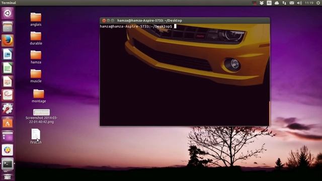The image size is (322, 181).
Task: Open LibreOffice Writer from launcher
Action: tap(8, 54)
